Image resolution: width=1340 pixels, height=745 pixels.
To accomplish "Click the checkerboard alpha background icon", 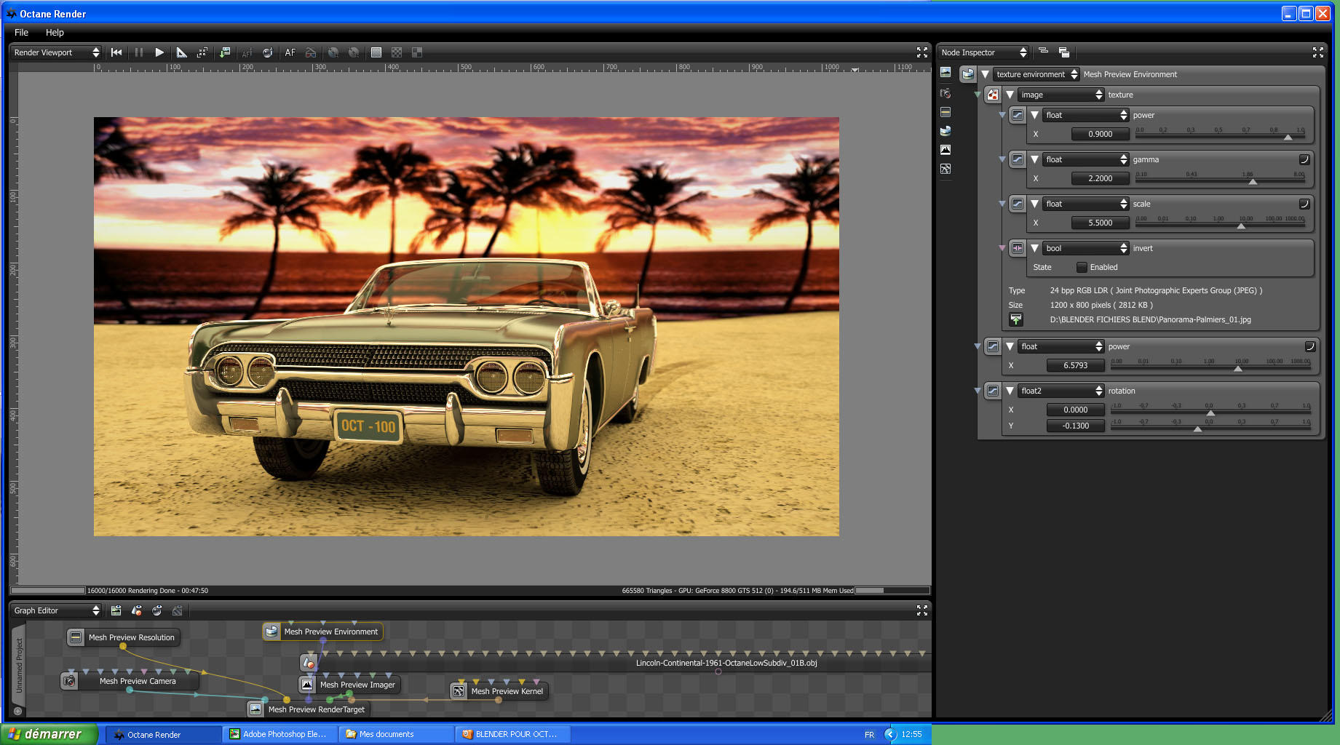I will (397, 52).
